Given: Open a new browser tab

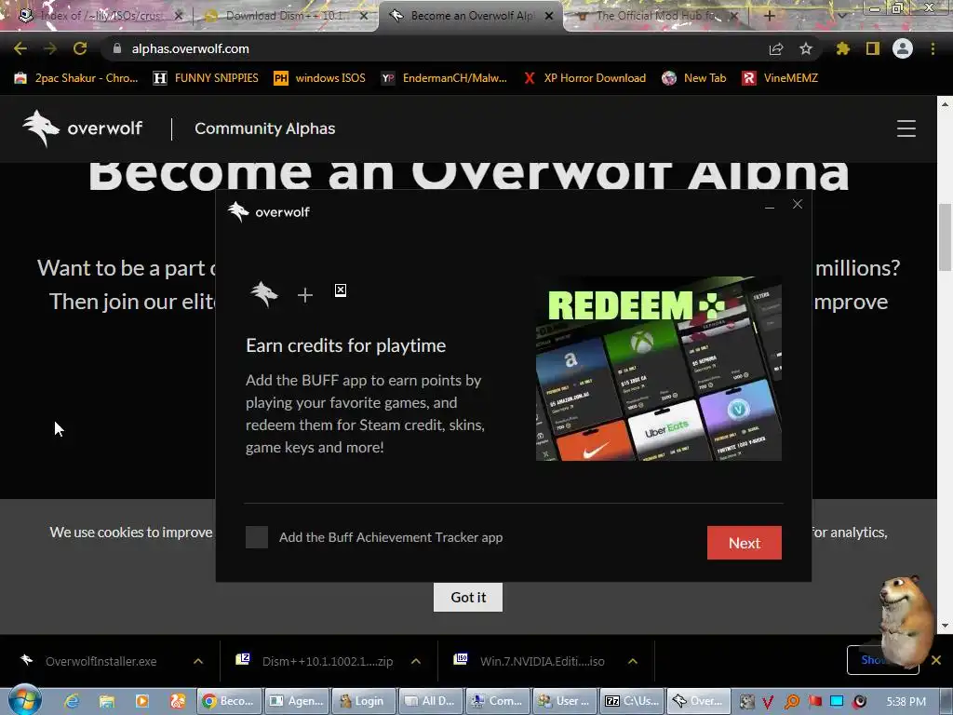Looking at the screenshot, I should click(x=769, y=16).
